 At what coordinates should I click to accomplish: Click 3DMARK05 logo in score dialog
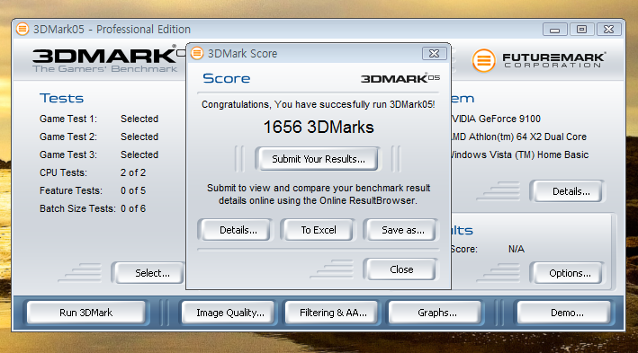(x=400, y=78)
